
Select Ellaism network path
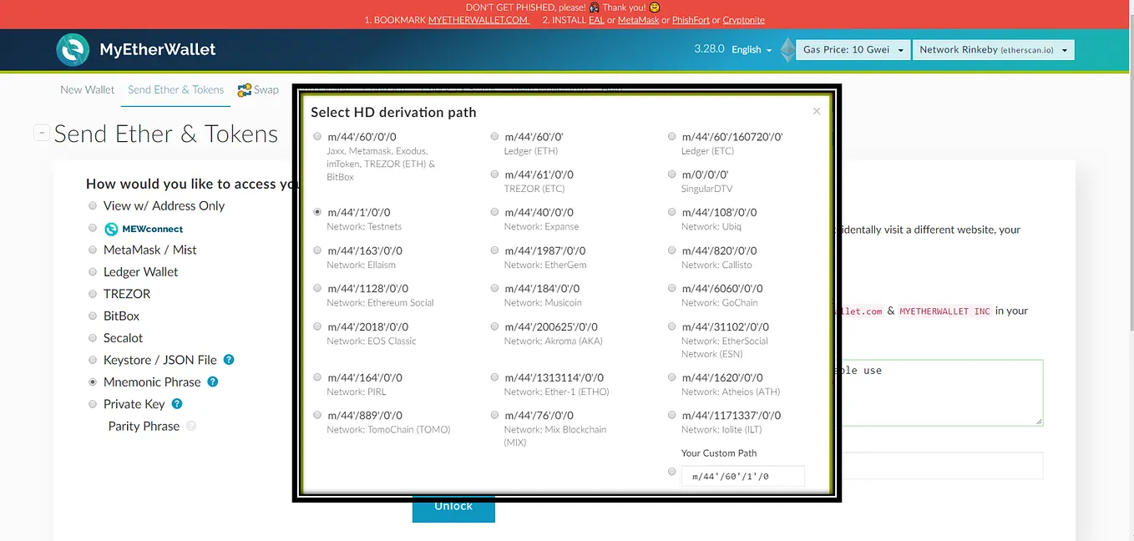tap(316, 250)
